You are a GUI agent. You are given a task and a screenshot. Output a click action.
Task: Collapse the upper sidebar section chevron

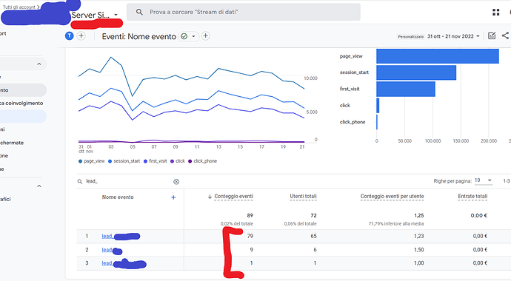pyautogui.click(x=39, y=64)
